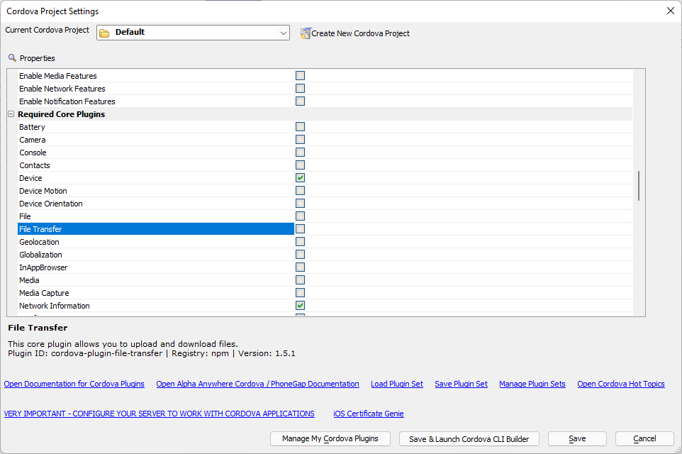Open the configure your server link
Screen dimensions: 682x454
pyautogui.click(x=160, y=414)
